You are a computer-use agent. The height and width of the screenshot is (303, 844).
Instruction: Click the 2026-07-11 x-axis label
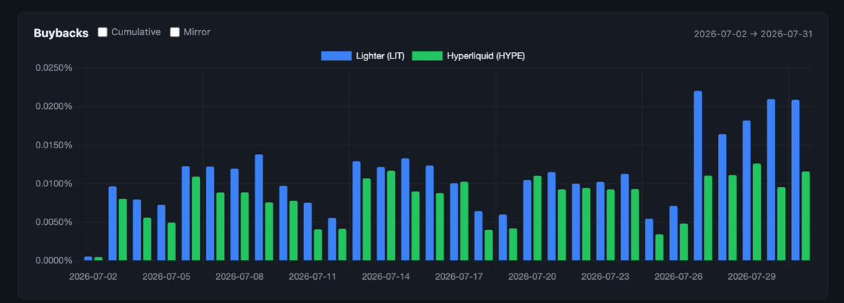(x=313, y=277)
